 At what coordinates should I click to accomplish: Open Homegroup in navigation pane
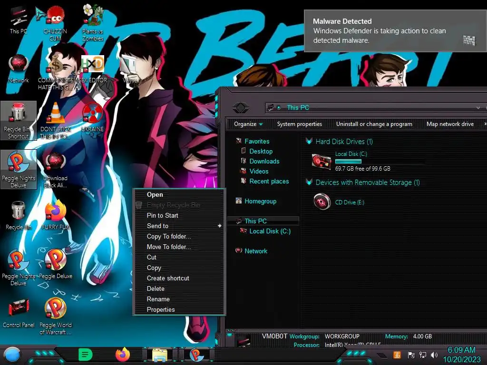[260, 202]
